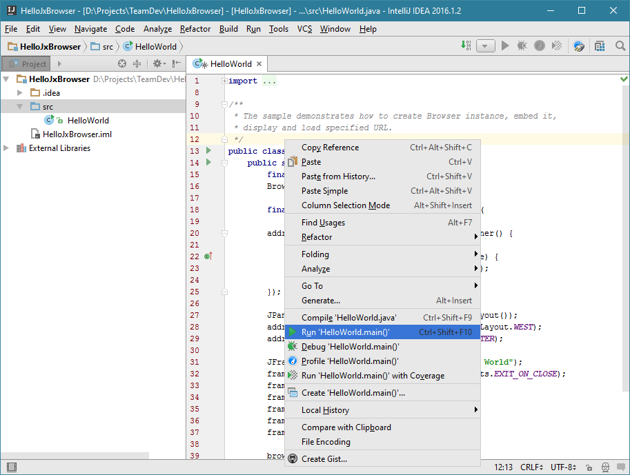The width and height of the screenshot is (630, 475).
Task: Open the Folding submenu
Action: click(x=382, y=254)
